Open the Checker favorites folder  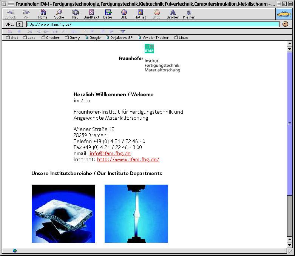(51, 38)
